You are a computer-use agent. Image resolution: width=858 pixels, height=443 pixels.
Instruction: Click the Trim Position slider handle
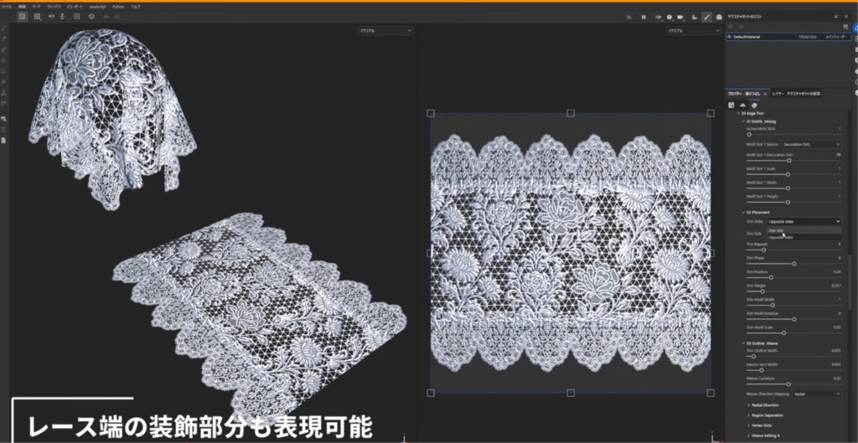click(x=771, y=278)
